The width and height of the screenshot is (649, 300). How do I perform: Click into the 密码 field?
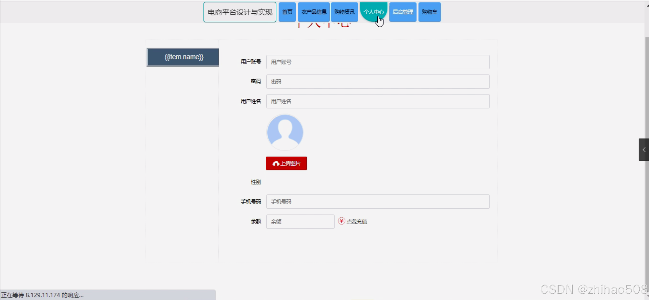click(x=378, y=82)
